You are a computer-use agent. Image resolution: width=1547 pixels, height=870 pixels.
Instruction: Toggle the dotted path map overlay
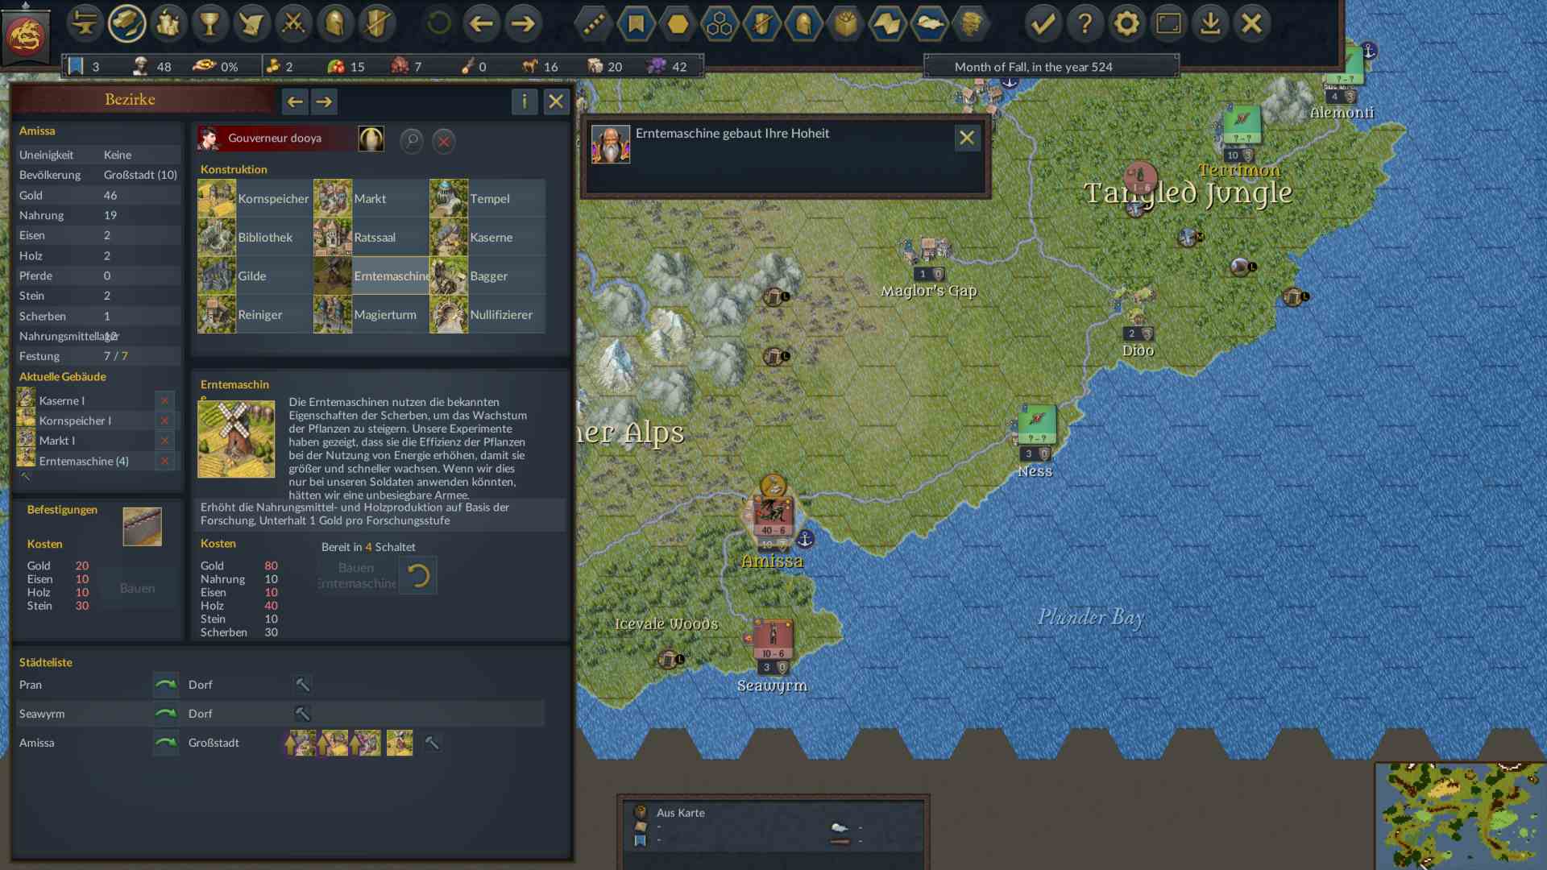594,24
